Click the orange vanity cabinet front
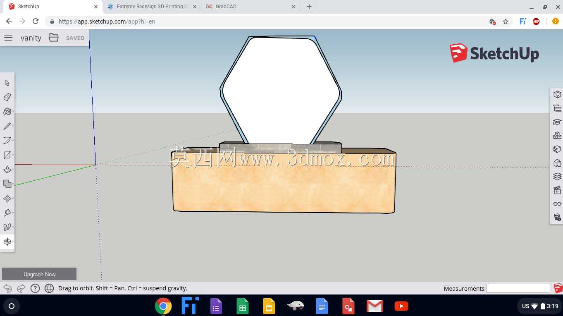The height and width of the screenshot is (316, 563). pyautogui.click(x=284, y=183)
